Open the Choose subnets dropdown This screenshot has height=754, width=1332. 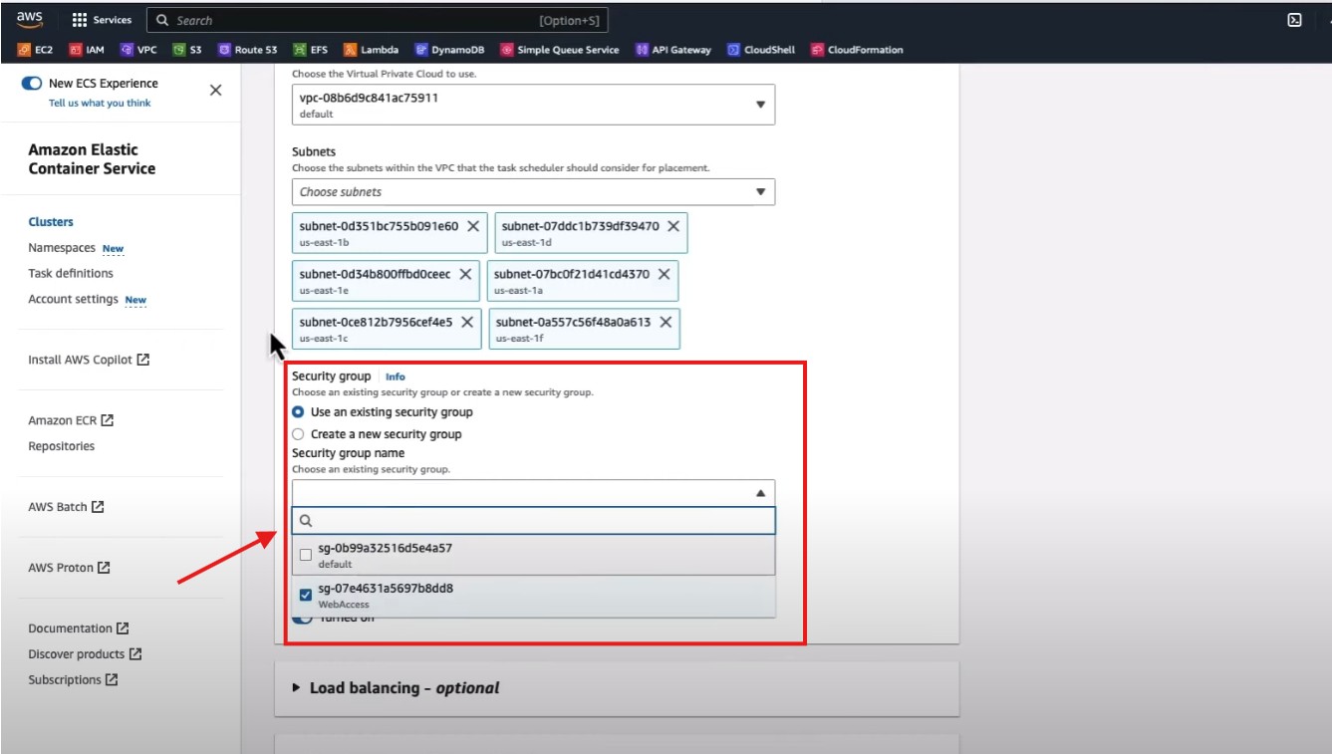pos(533,192)
